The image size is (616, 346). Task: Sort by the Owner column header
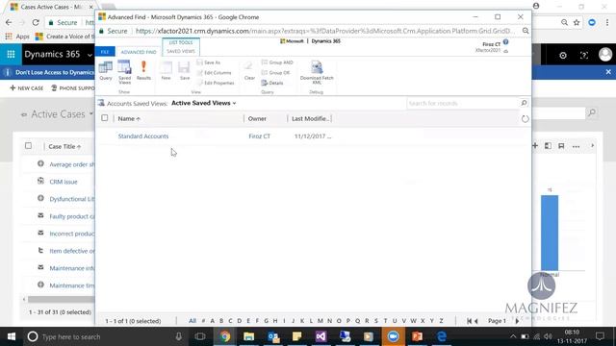pos(257,118)
